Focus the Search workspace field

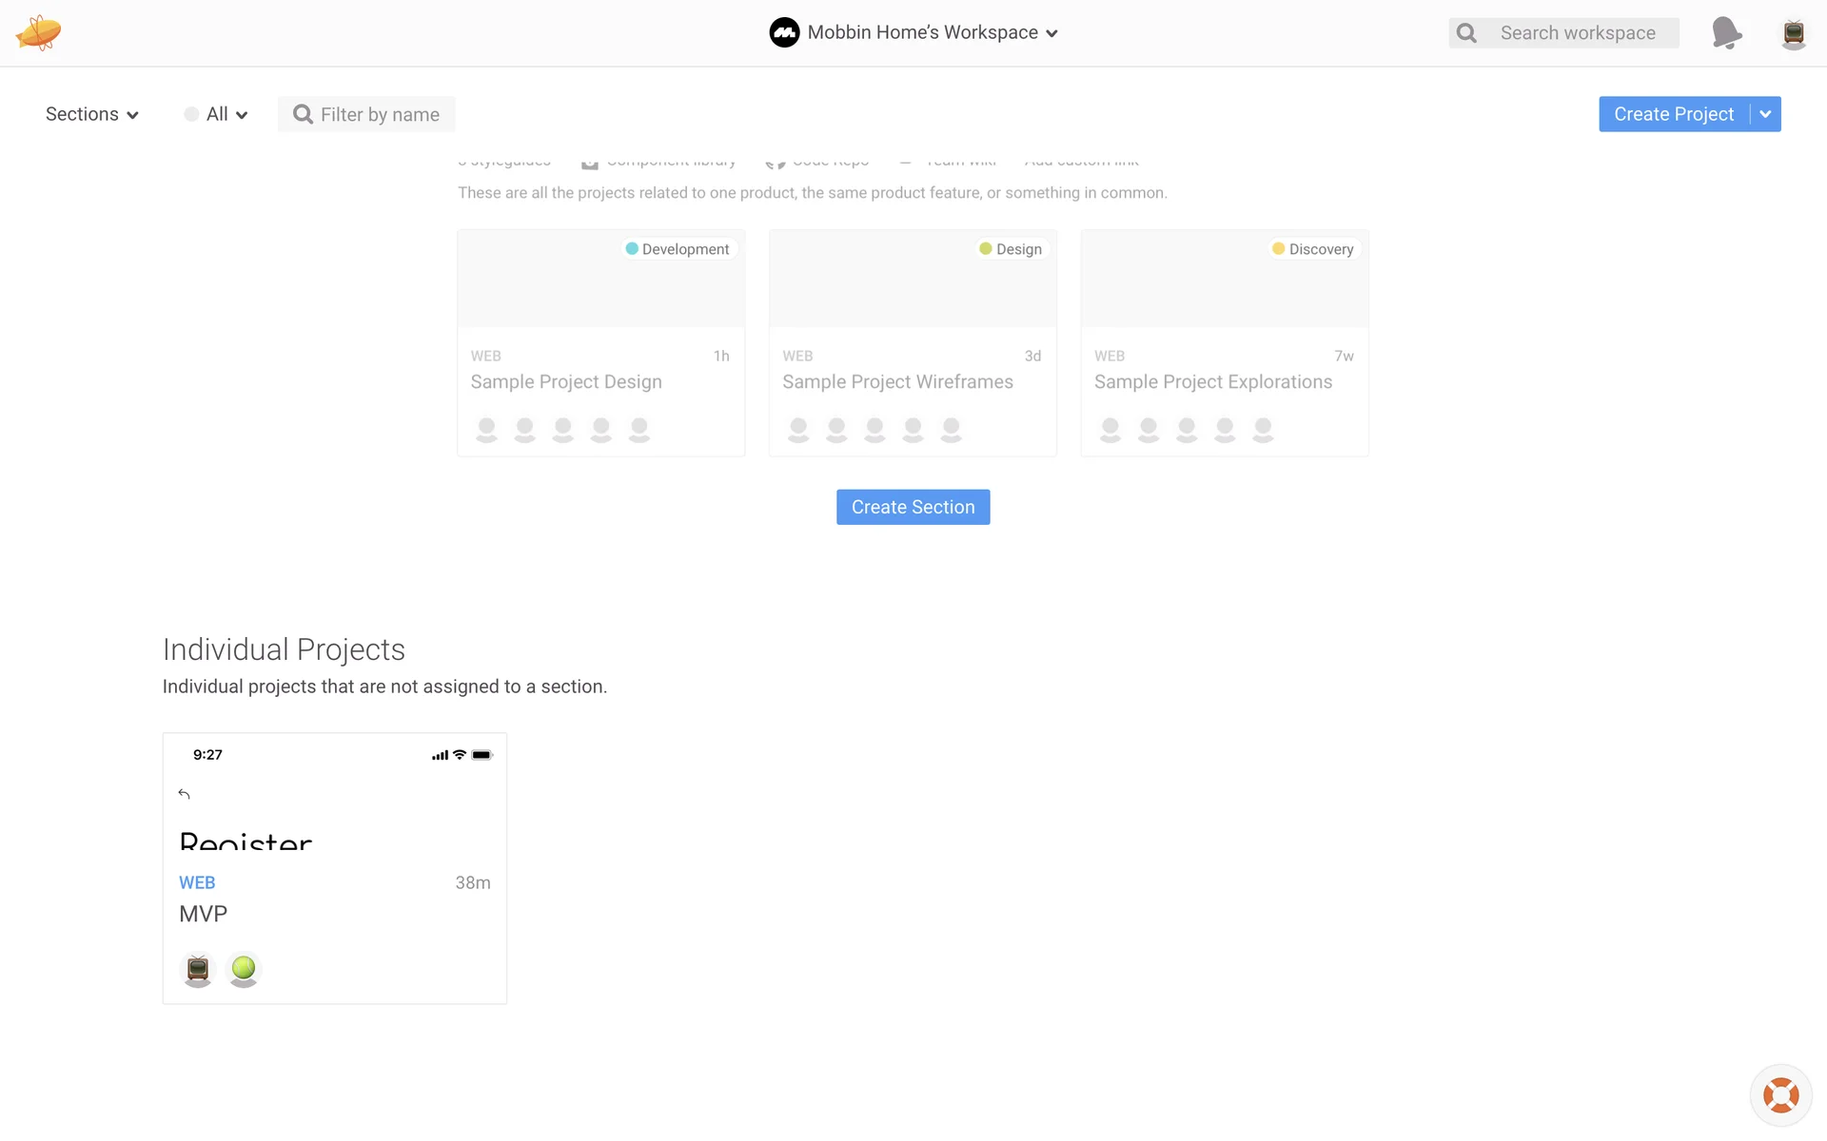(1578, 33)
